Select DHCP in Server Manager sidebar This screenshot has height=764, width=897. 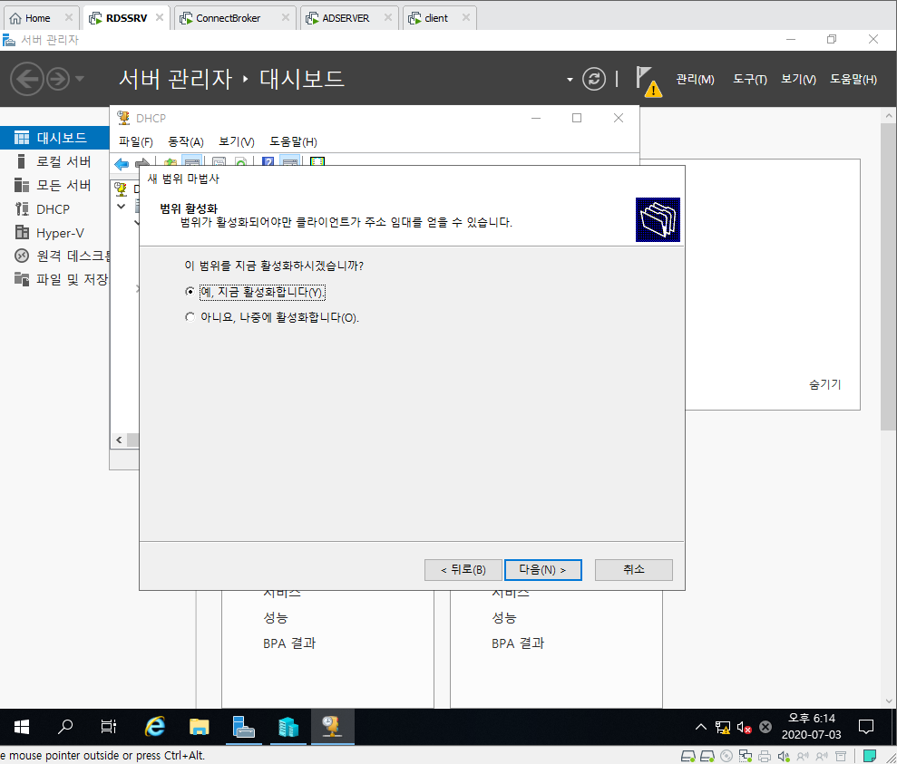54,209
